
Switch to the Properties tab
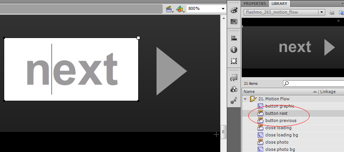255,4
